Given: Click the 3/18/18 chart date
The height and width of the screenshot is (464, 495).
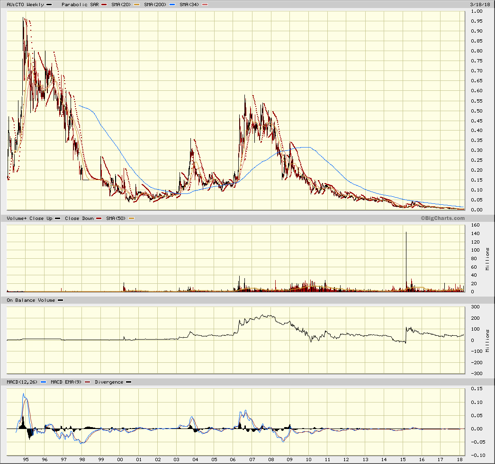Looking at the screenshot, I should pos(480,5).
